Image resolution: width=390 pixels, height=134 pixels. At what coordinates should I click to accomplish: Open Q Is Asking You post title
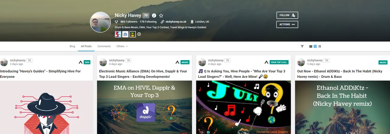click(242, 74)
